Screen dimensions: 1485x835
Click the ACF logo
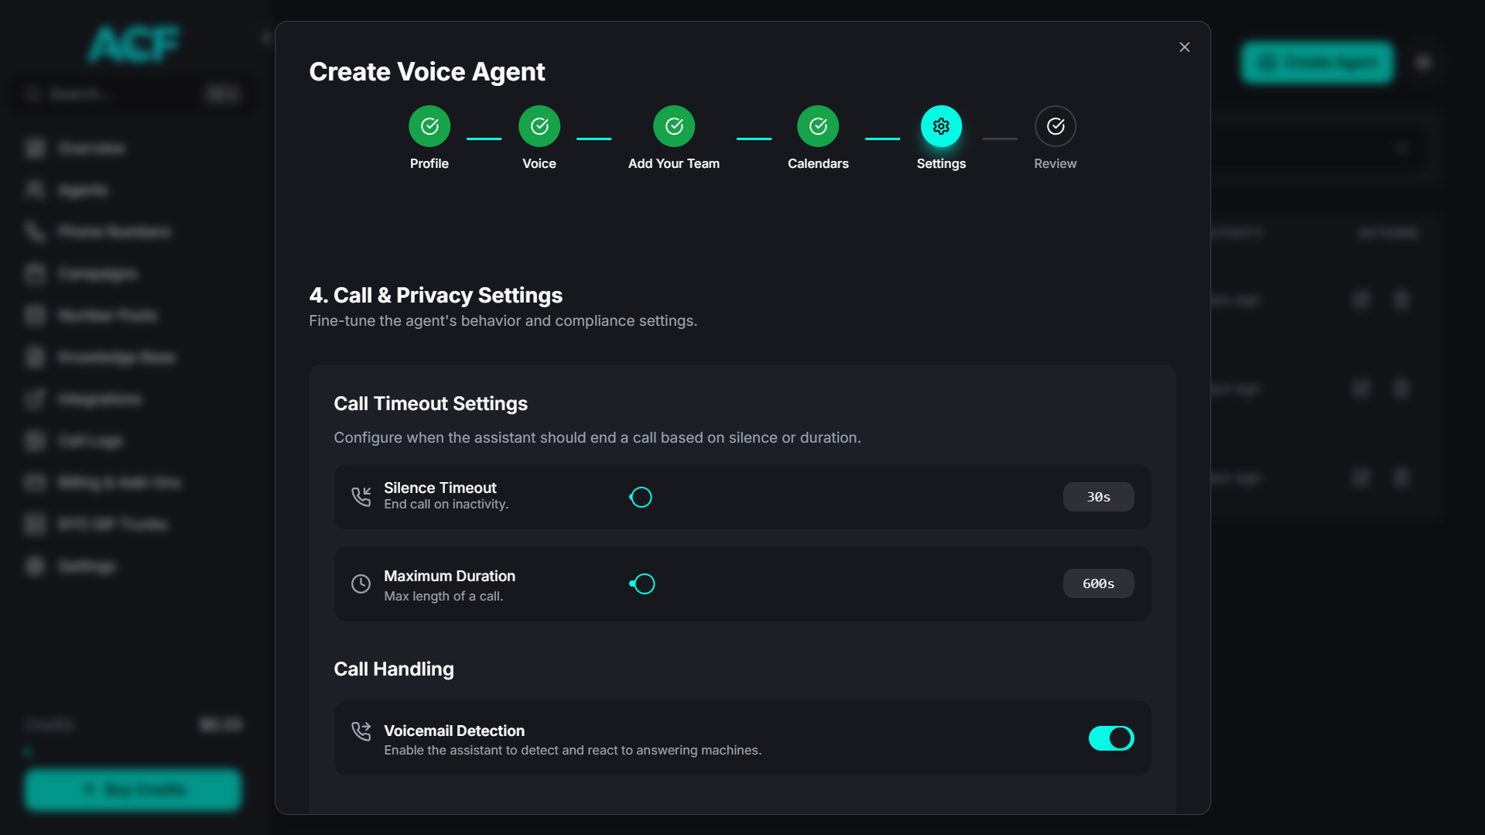(132, 44)
